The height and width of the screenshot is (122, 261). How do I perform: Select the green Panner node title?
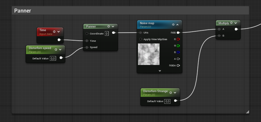[x=91, y=27]
